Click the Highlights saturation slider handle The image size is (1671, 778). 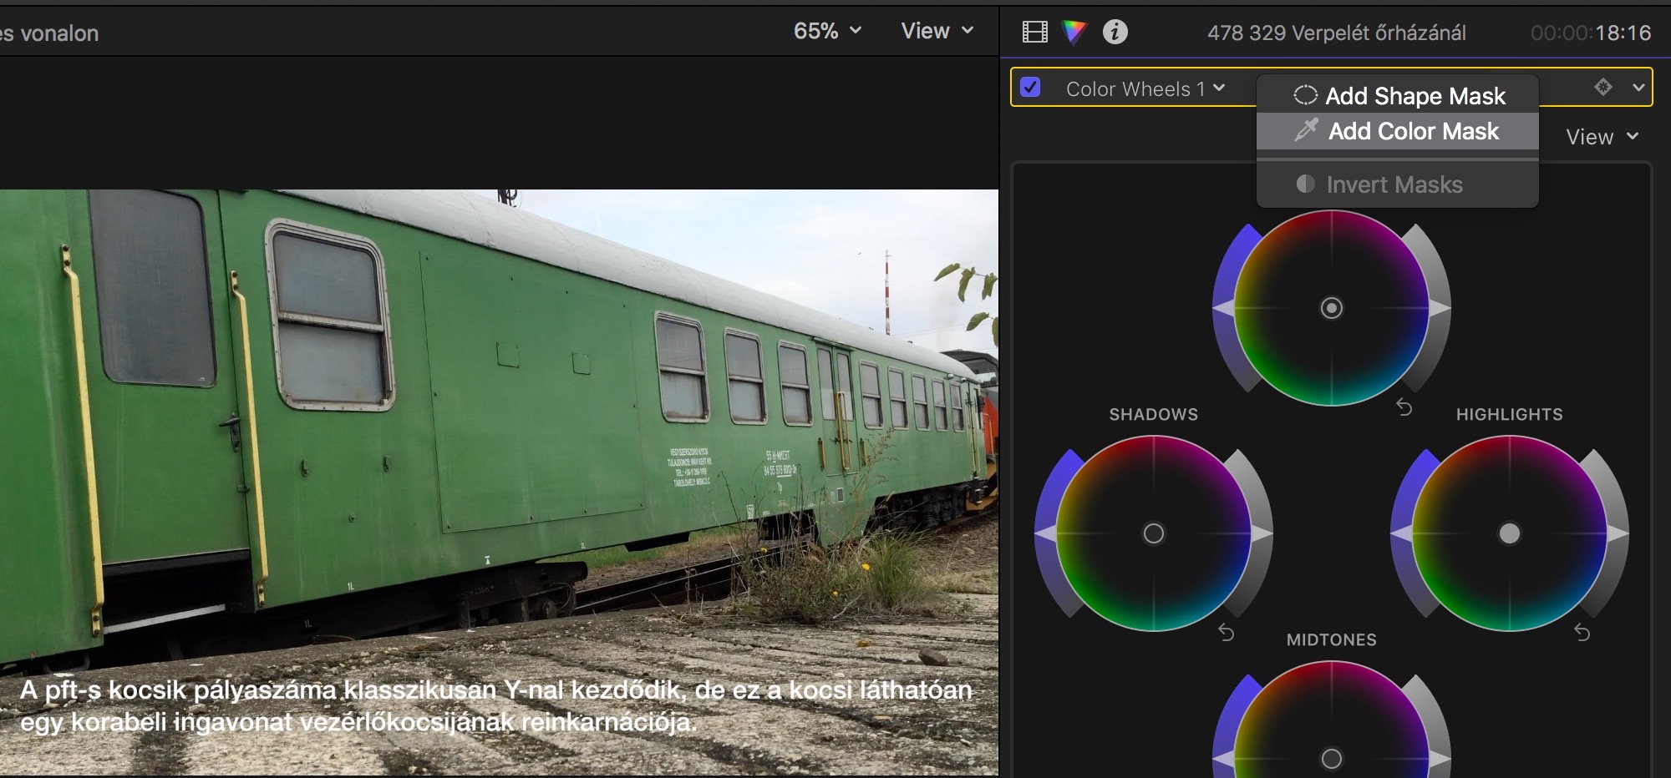pyautogui.click(x=1401, y=533)
